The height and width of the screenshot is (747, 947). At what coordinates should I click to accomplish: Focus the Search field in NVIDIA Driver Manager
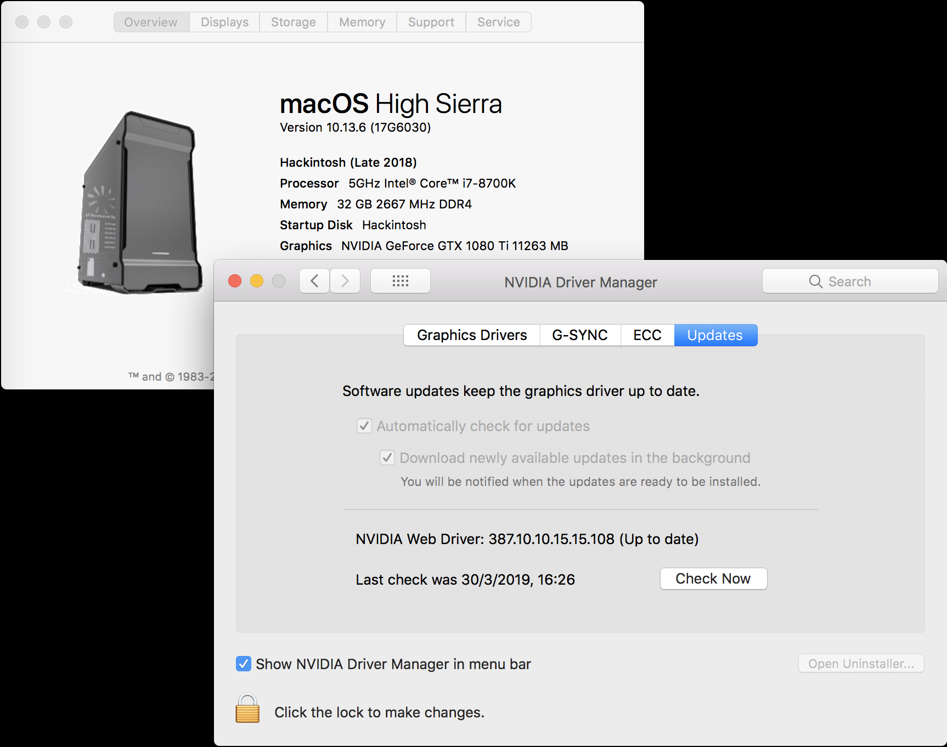click(x=850, y=281)
